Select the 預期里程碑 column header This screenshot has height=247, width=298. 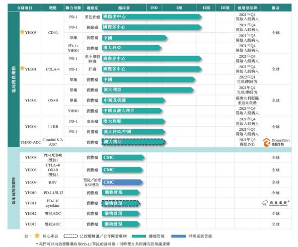247,8
